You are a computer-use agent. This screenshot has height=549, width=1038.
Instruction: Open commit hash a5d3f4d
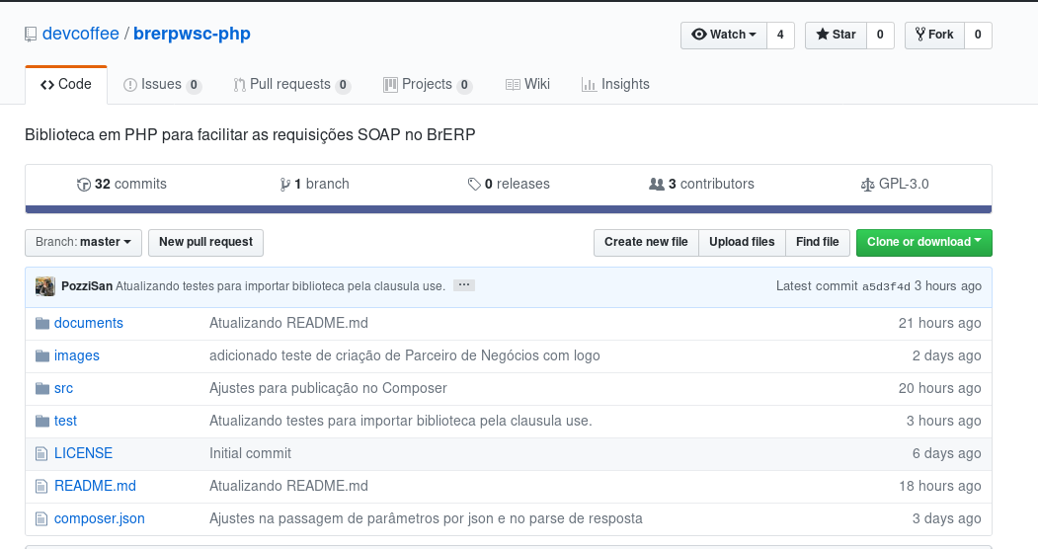pos(886,286)
